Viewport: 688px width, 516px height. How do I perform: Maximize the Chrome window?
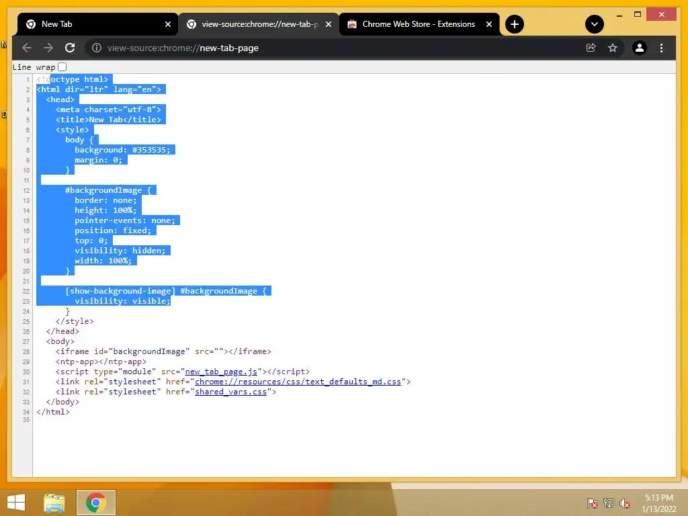638,15
